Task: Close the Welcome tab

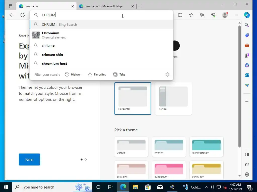Action: pos(73,6)
